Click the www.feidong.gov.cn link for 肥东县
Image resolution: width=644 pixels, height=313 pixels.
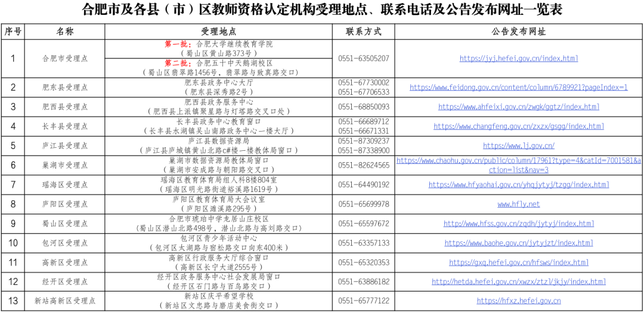(519, 87)
